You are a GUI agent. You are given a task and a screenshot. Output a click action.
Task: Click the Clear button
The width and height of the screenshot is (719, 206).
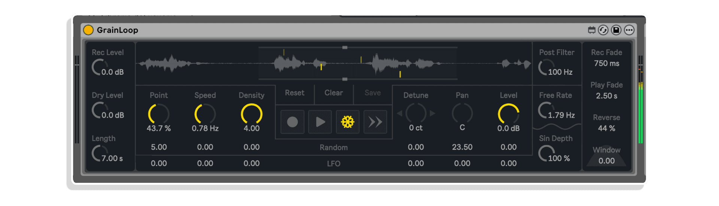[x=334, y=93]
